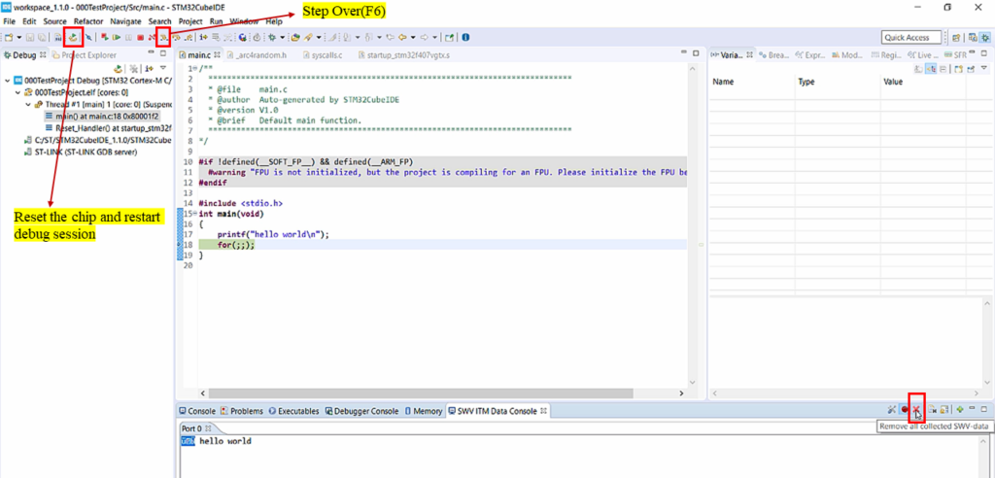Open dropdown arrow next to New icon
The image size is (995, 478).
coord(19,38)
